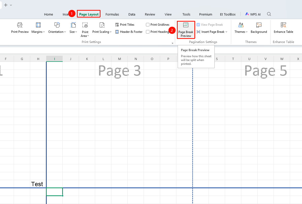Click the Orientation icon
The image size is (302, 204).
tap(57, 25)
